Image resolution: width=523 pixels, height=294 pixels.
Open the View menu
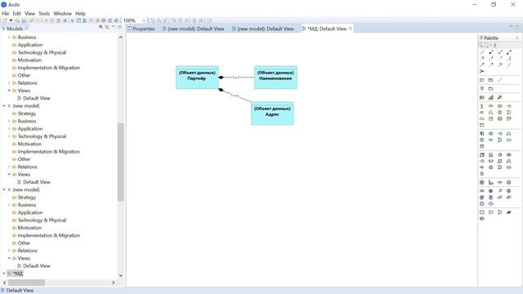(29, 13)
